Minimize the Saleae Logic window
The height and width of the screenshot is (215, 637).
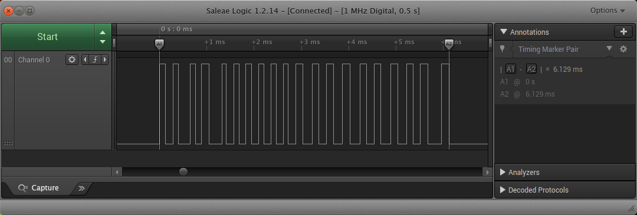coord(19,11)
